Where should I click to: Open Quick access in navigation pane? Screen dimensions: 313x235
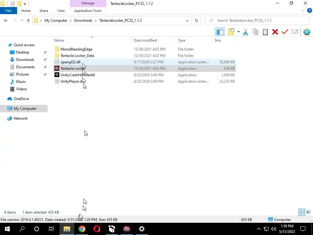24,45
